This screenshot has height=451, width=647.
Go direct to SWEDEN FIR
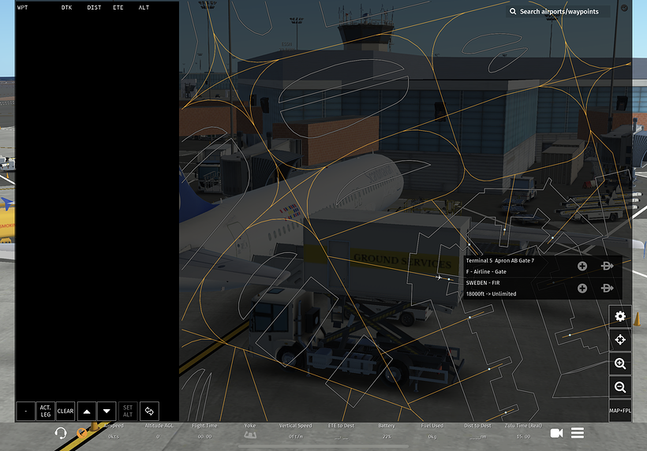click(x=607, y=288)
